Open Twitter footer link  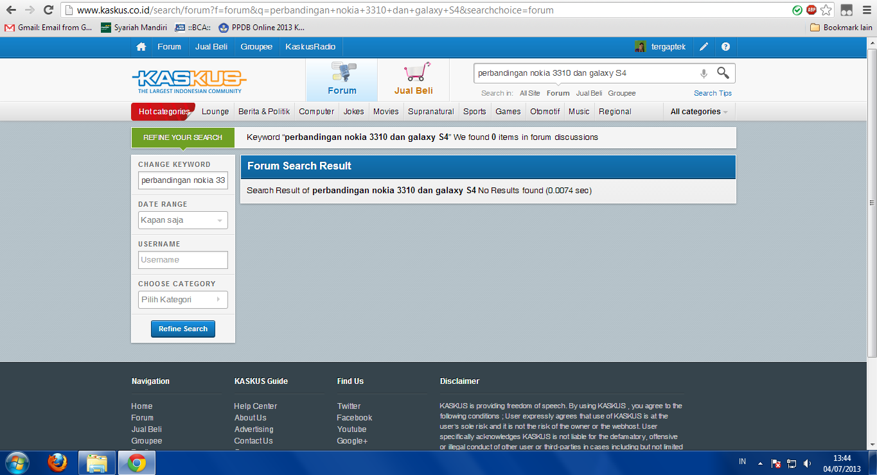349,406
